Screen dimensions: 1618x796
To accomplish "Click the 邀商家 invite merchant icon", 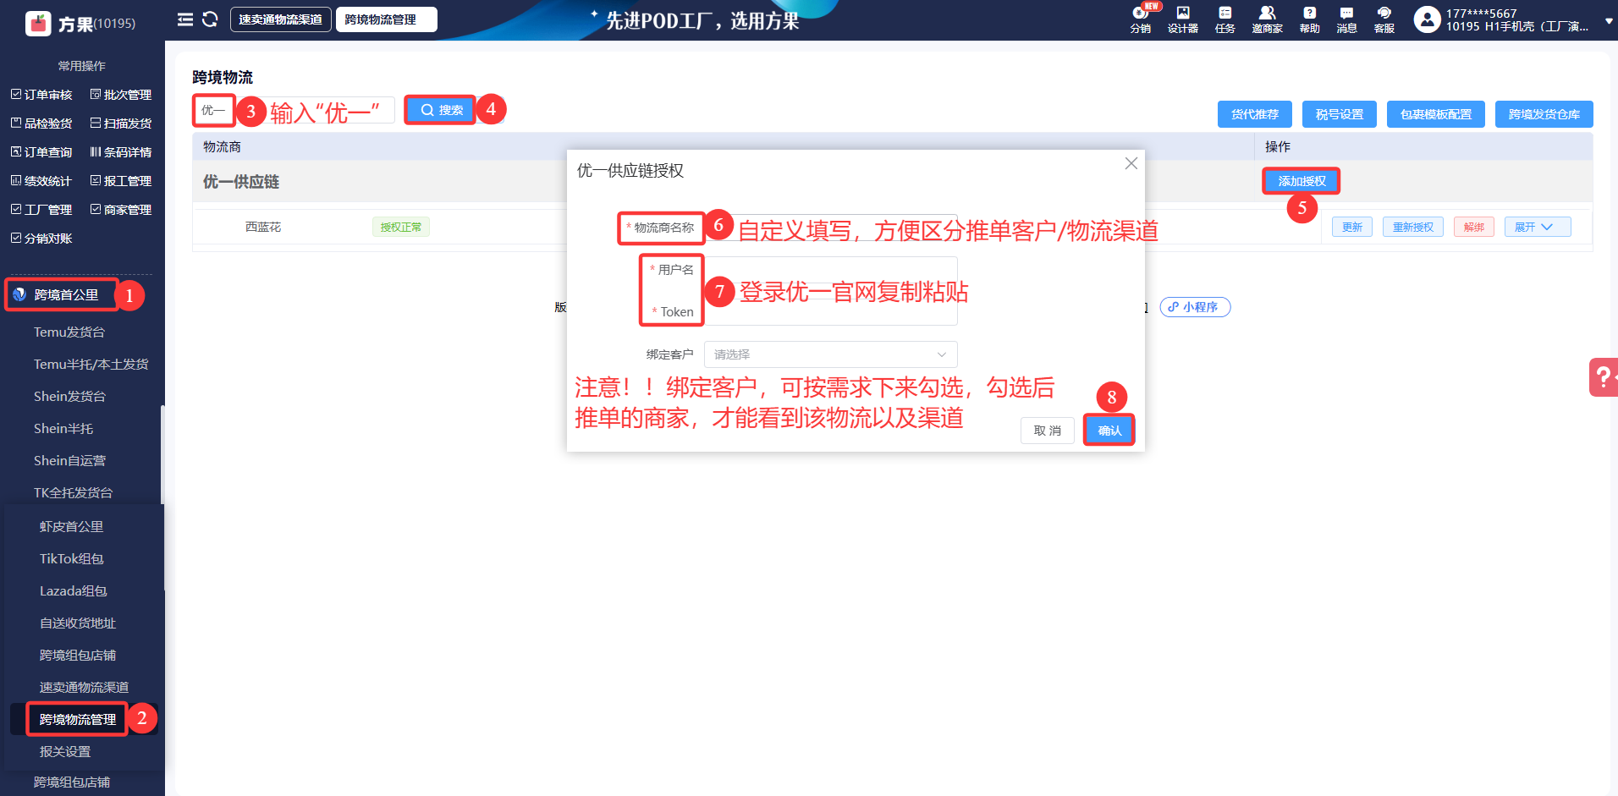I will [1267, 19].
